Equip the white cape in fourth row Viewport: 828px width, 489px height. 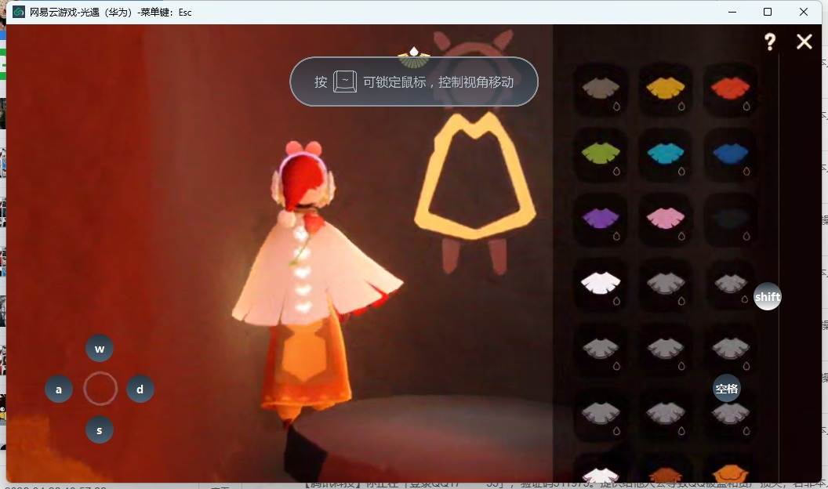601,284
